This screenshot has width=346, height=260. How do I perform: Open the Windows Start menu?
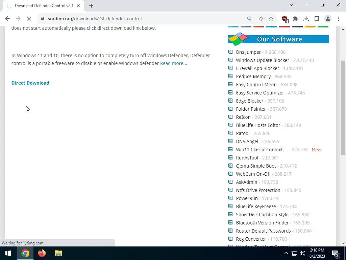click(x=8, y=253)
